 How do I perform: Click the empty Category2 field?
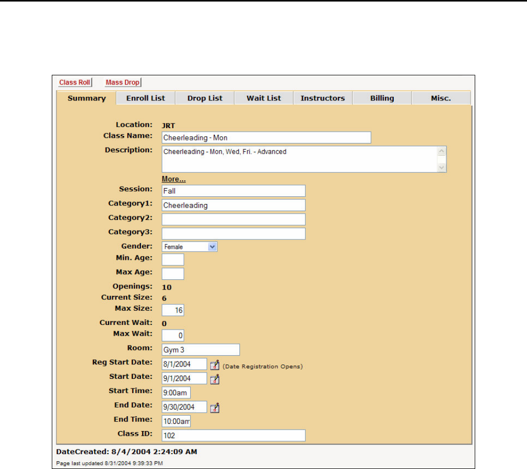point(234,219)
